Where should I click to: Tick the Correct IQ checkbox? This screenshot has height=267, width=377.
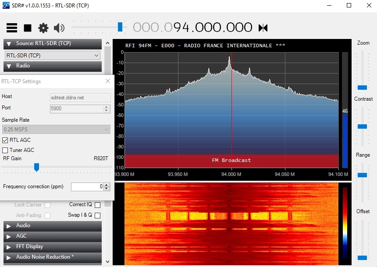[x=98, y=205]
